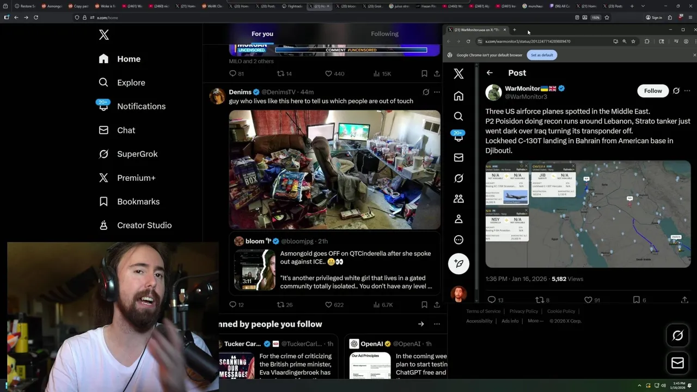View analytics of Denims post showing 6.7K

tap(383, 305)
